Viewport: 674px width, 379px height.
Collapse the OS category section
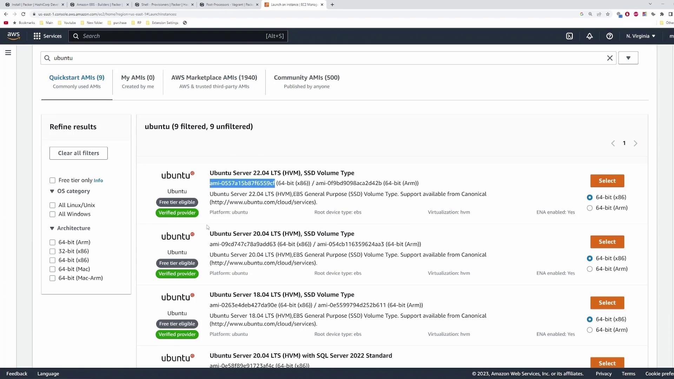(52, 191)
